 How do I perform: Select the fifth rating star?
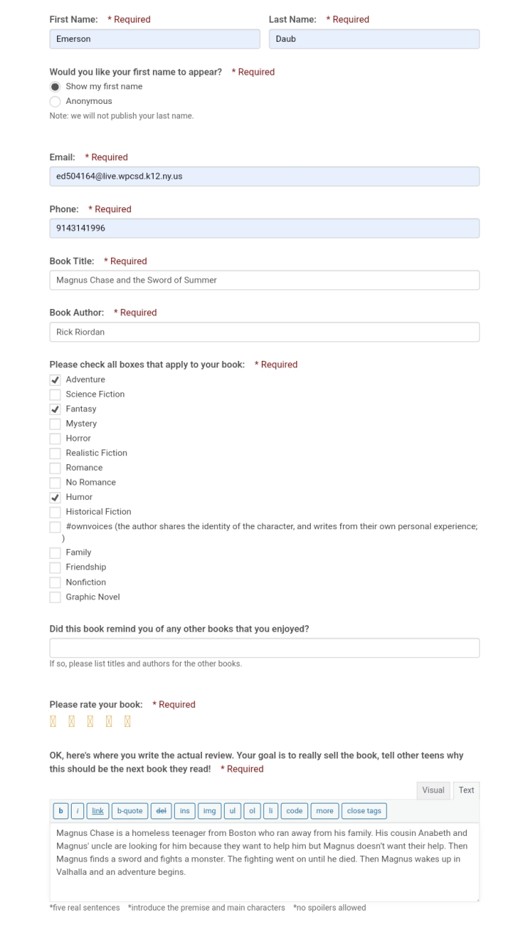click(127, 722)
